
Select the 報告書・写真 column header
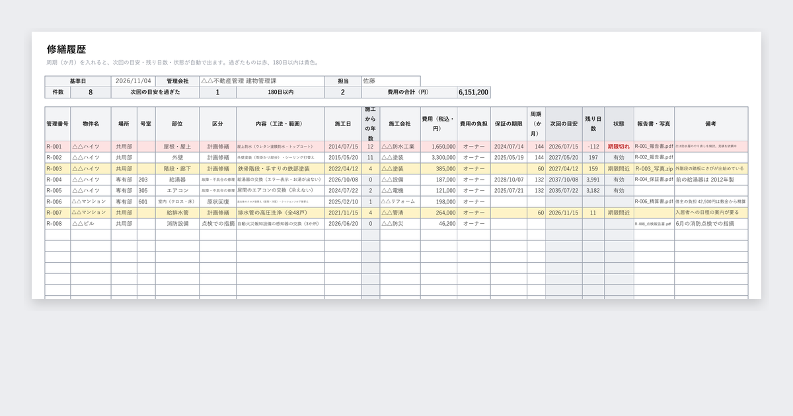654,123
